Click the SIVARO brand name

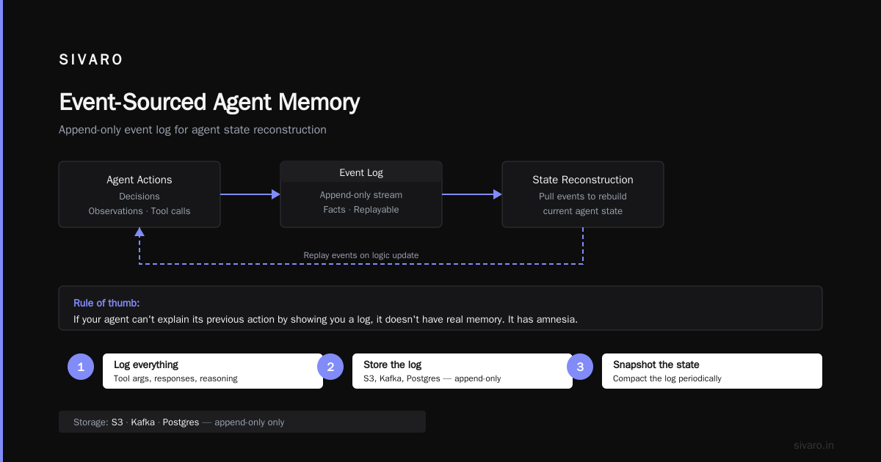[91, 60]
